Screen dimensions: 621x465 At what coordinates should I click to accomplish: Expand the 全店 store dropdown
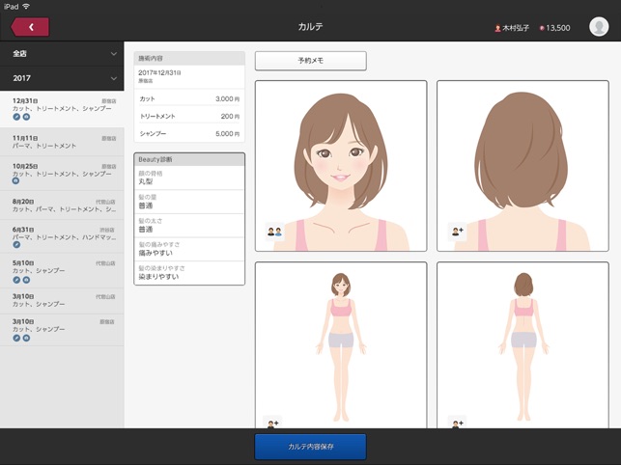62,54
